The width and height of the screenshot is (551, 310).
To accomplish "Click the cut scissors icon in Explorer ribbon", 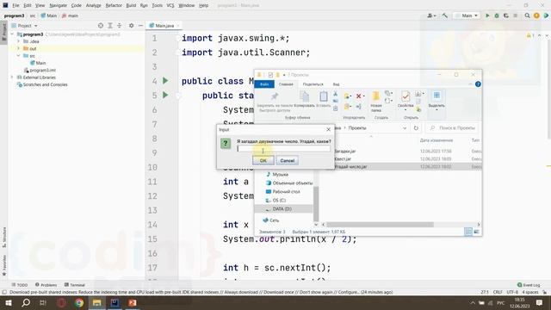I will (335, 94).
